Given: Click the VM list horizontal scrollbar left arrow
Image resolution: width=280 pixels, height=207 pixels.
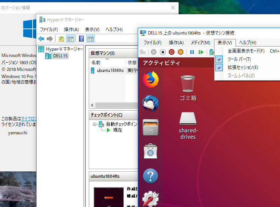Looking at the screenshot, I should [92, 105].
